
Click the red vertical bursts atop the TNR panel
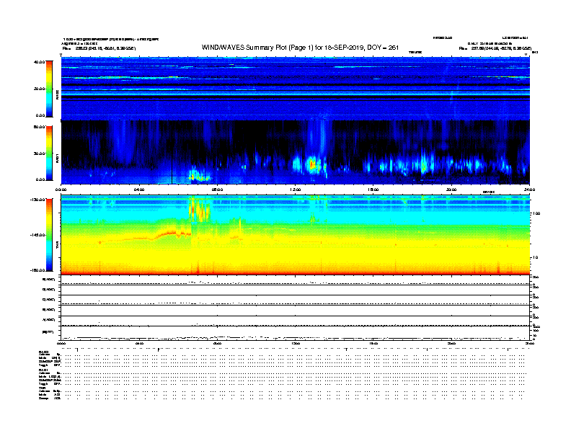(199, 209)
